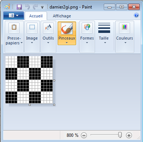143x142 pixels.
Task: Click the Redo arrow in quick access toolbar
Action: [x=35, y=7]
